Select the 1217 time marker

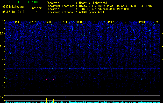[111, 22]
